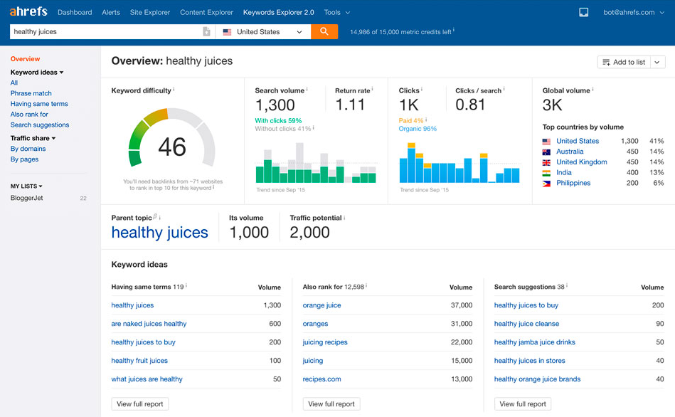This screenshot has height=417, width=675.
Task: Click the Return rate info icon
Action: tap(371, 89)
